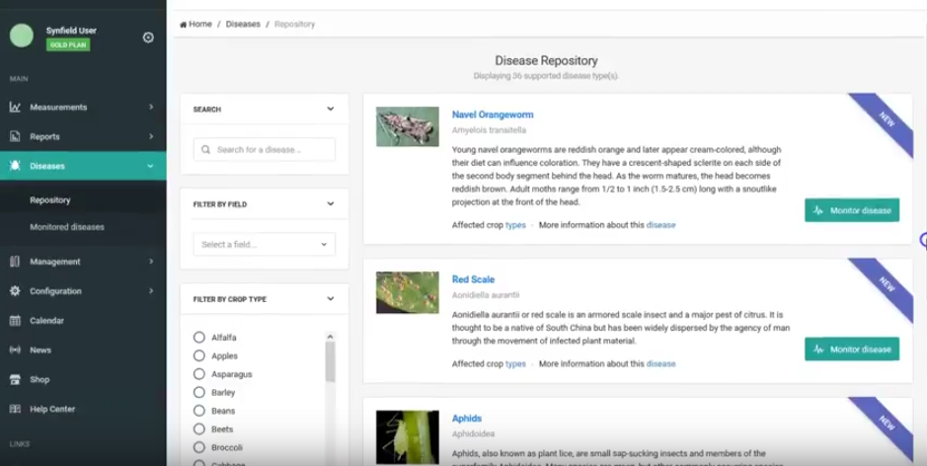Open the Red Scale disease title link
The width and height of the screenshot is (927, 466).
click(473, 279)
